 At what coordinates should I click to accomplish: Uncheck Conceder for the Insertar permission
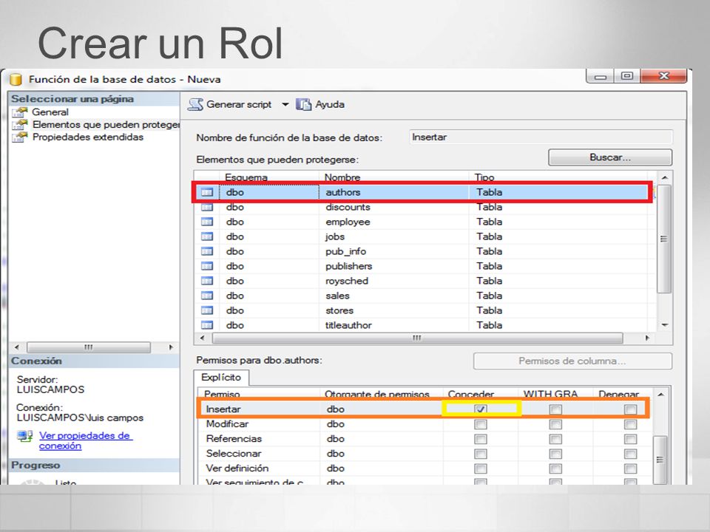tap(481, 409)
